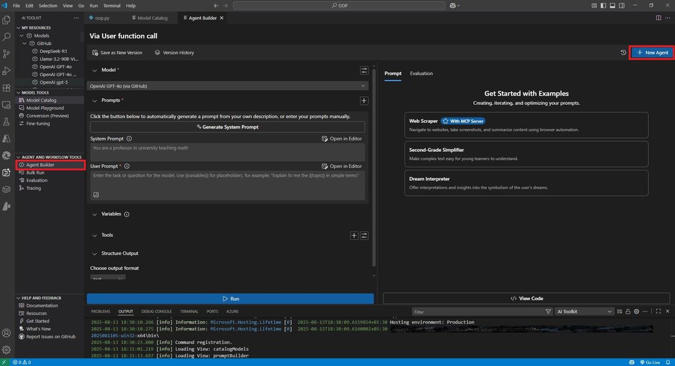Click the info icon next to Variables

click(126, 214)
